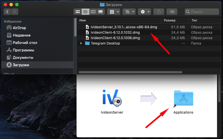Minimize the Finder window

pos(11,5)
